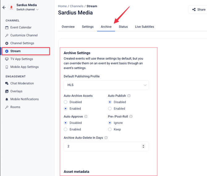Viewport: 207px width, 176px height.
Task: Open the Default Publishing Profile dropdown
Action: (x=106, y=85)
